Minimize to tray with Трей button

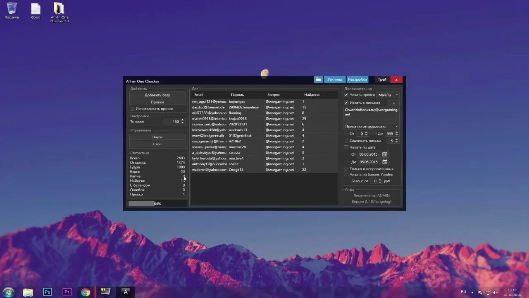[x=382, y=79]
